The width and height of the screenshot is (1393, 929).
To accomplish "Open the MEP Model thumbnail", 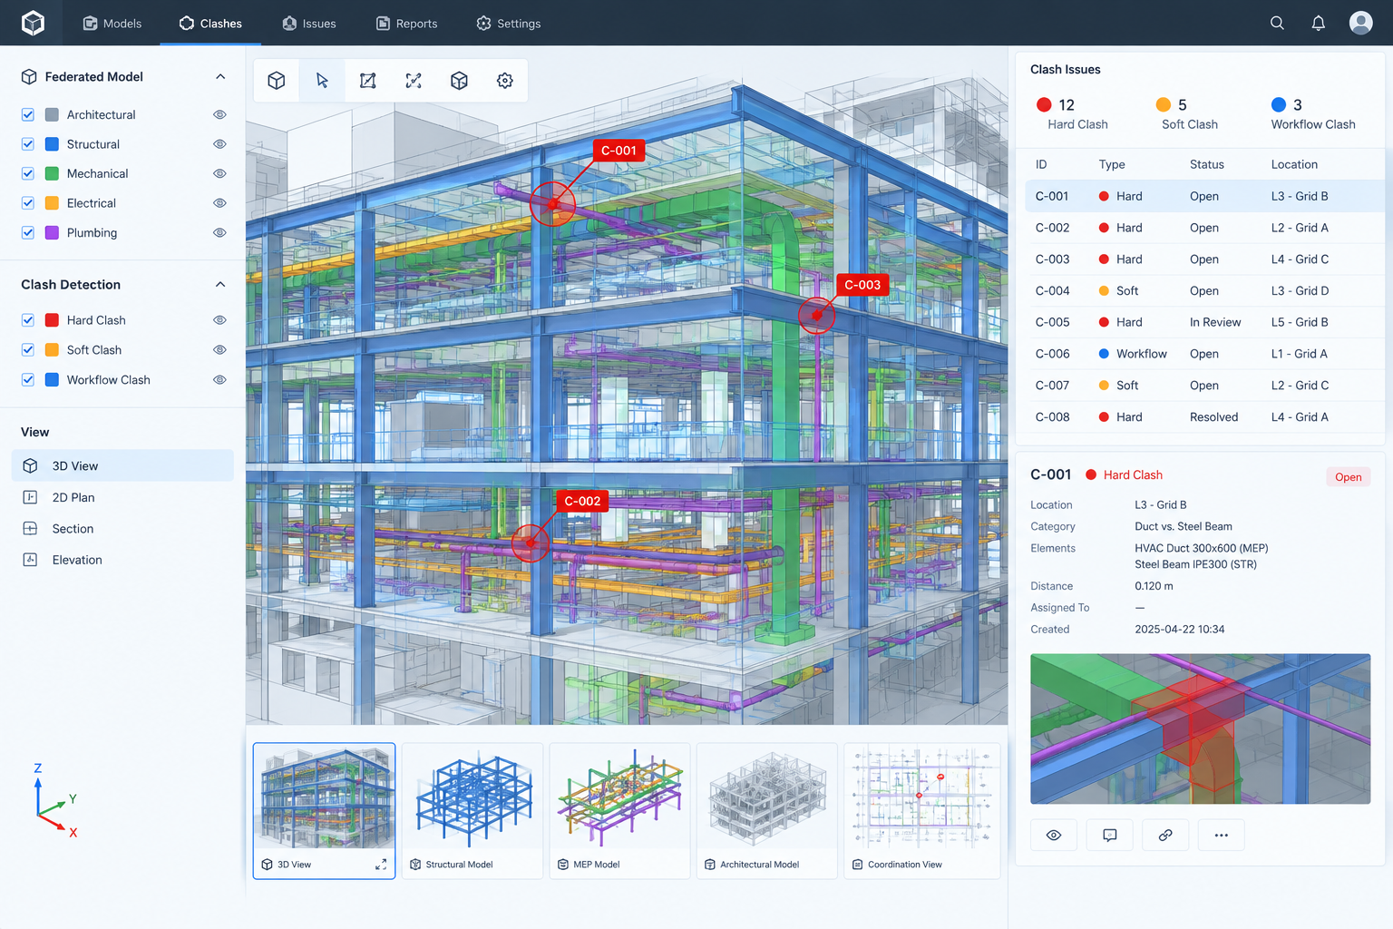I will pyautogui.click(x=619, y=811).
